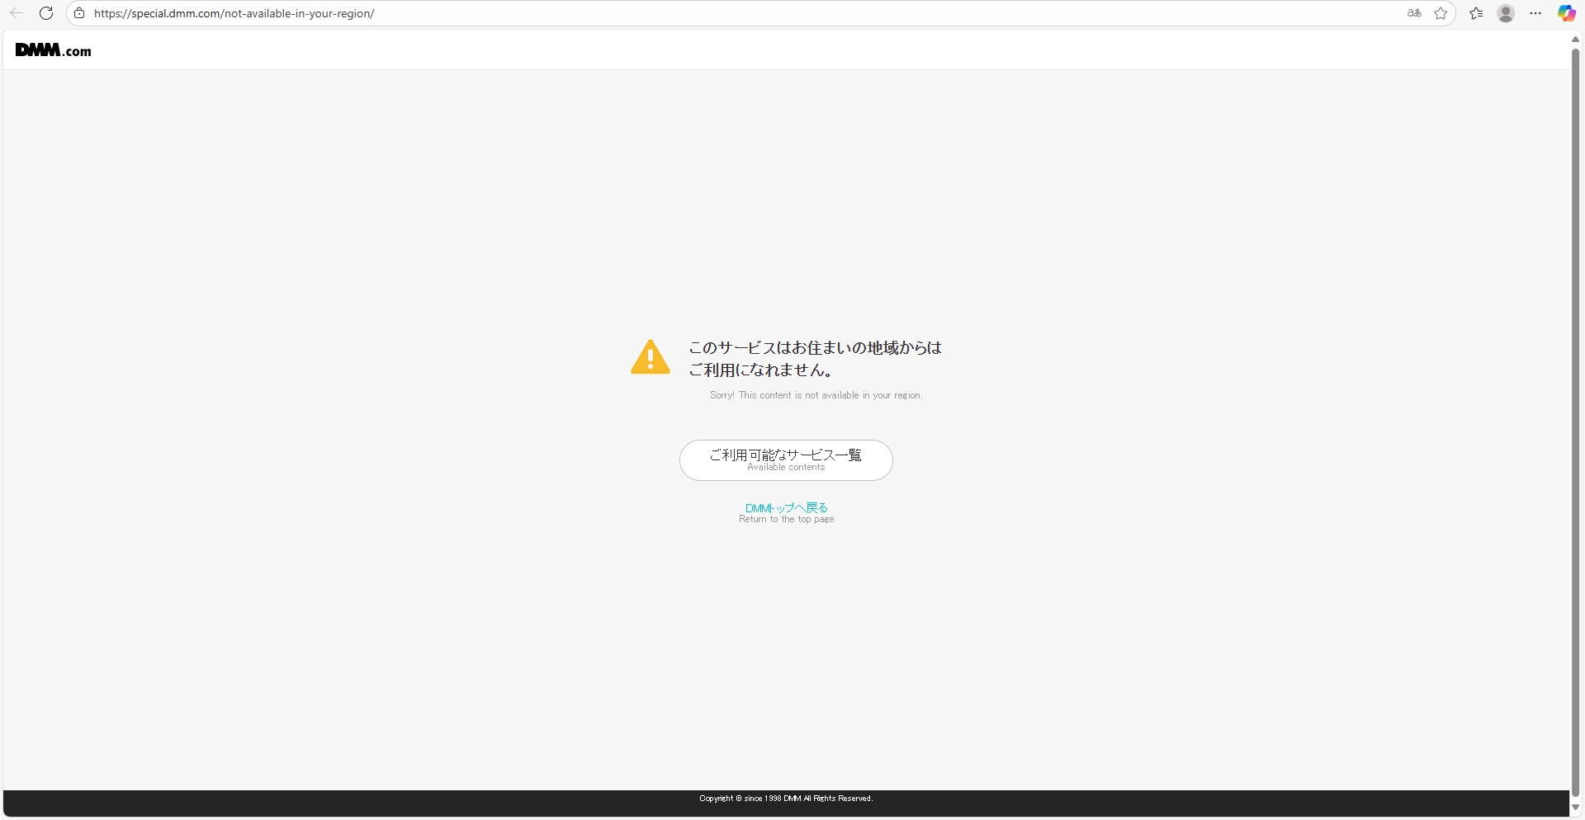This screenshot has height=820, width=1585.
Task: Follow the DMMトップへ戻る link
Action: click(x=786, y=507)
